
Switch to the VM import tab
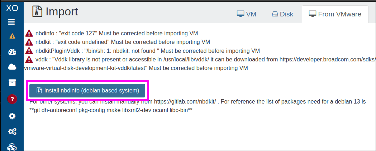tap(247, 14)
